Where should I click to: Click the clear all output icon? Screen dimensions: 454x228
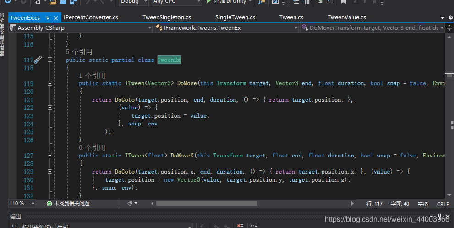pos(240,226)
